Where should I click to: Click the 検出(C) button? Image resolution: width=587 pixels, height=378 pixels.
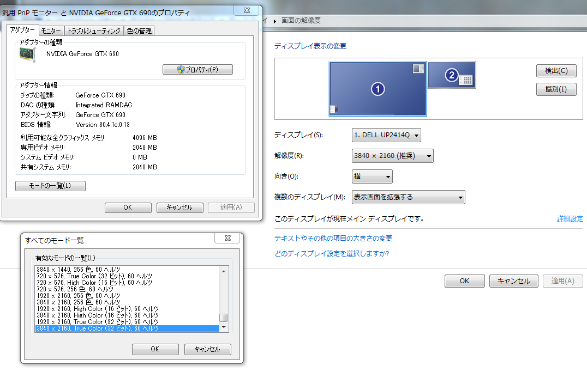tap(556, 71)
